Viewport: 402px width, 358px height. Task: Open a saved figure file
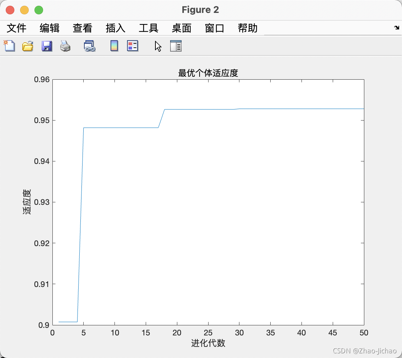coord(28,46)
